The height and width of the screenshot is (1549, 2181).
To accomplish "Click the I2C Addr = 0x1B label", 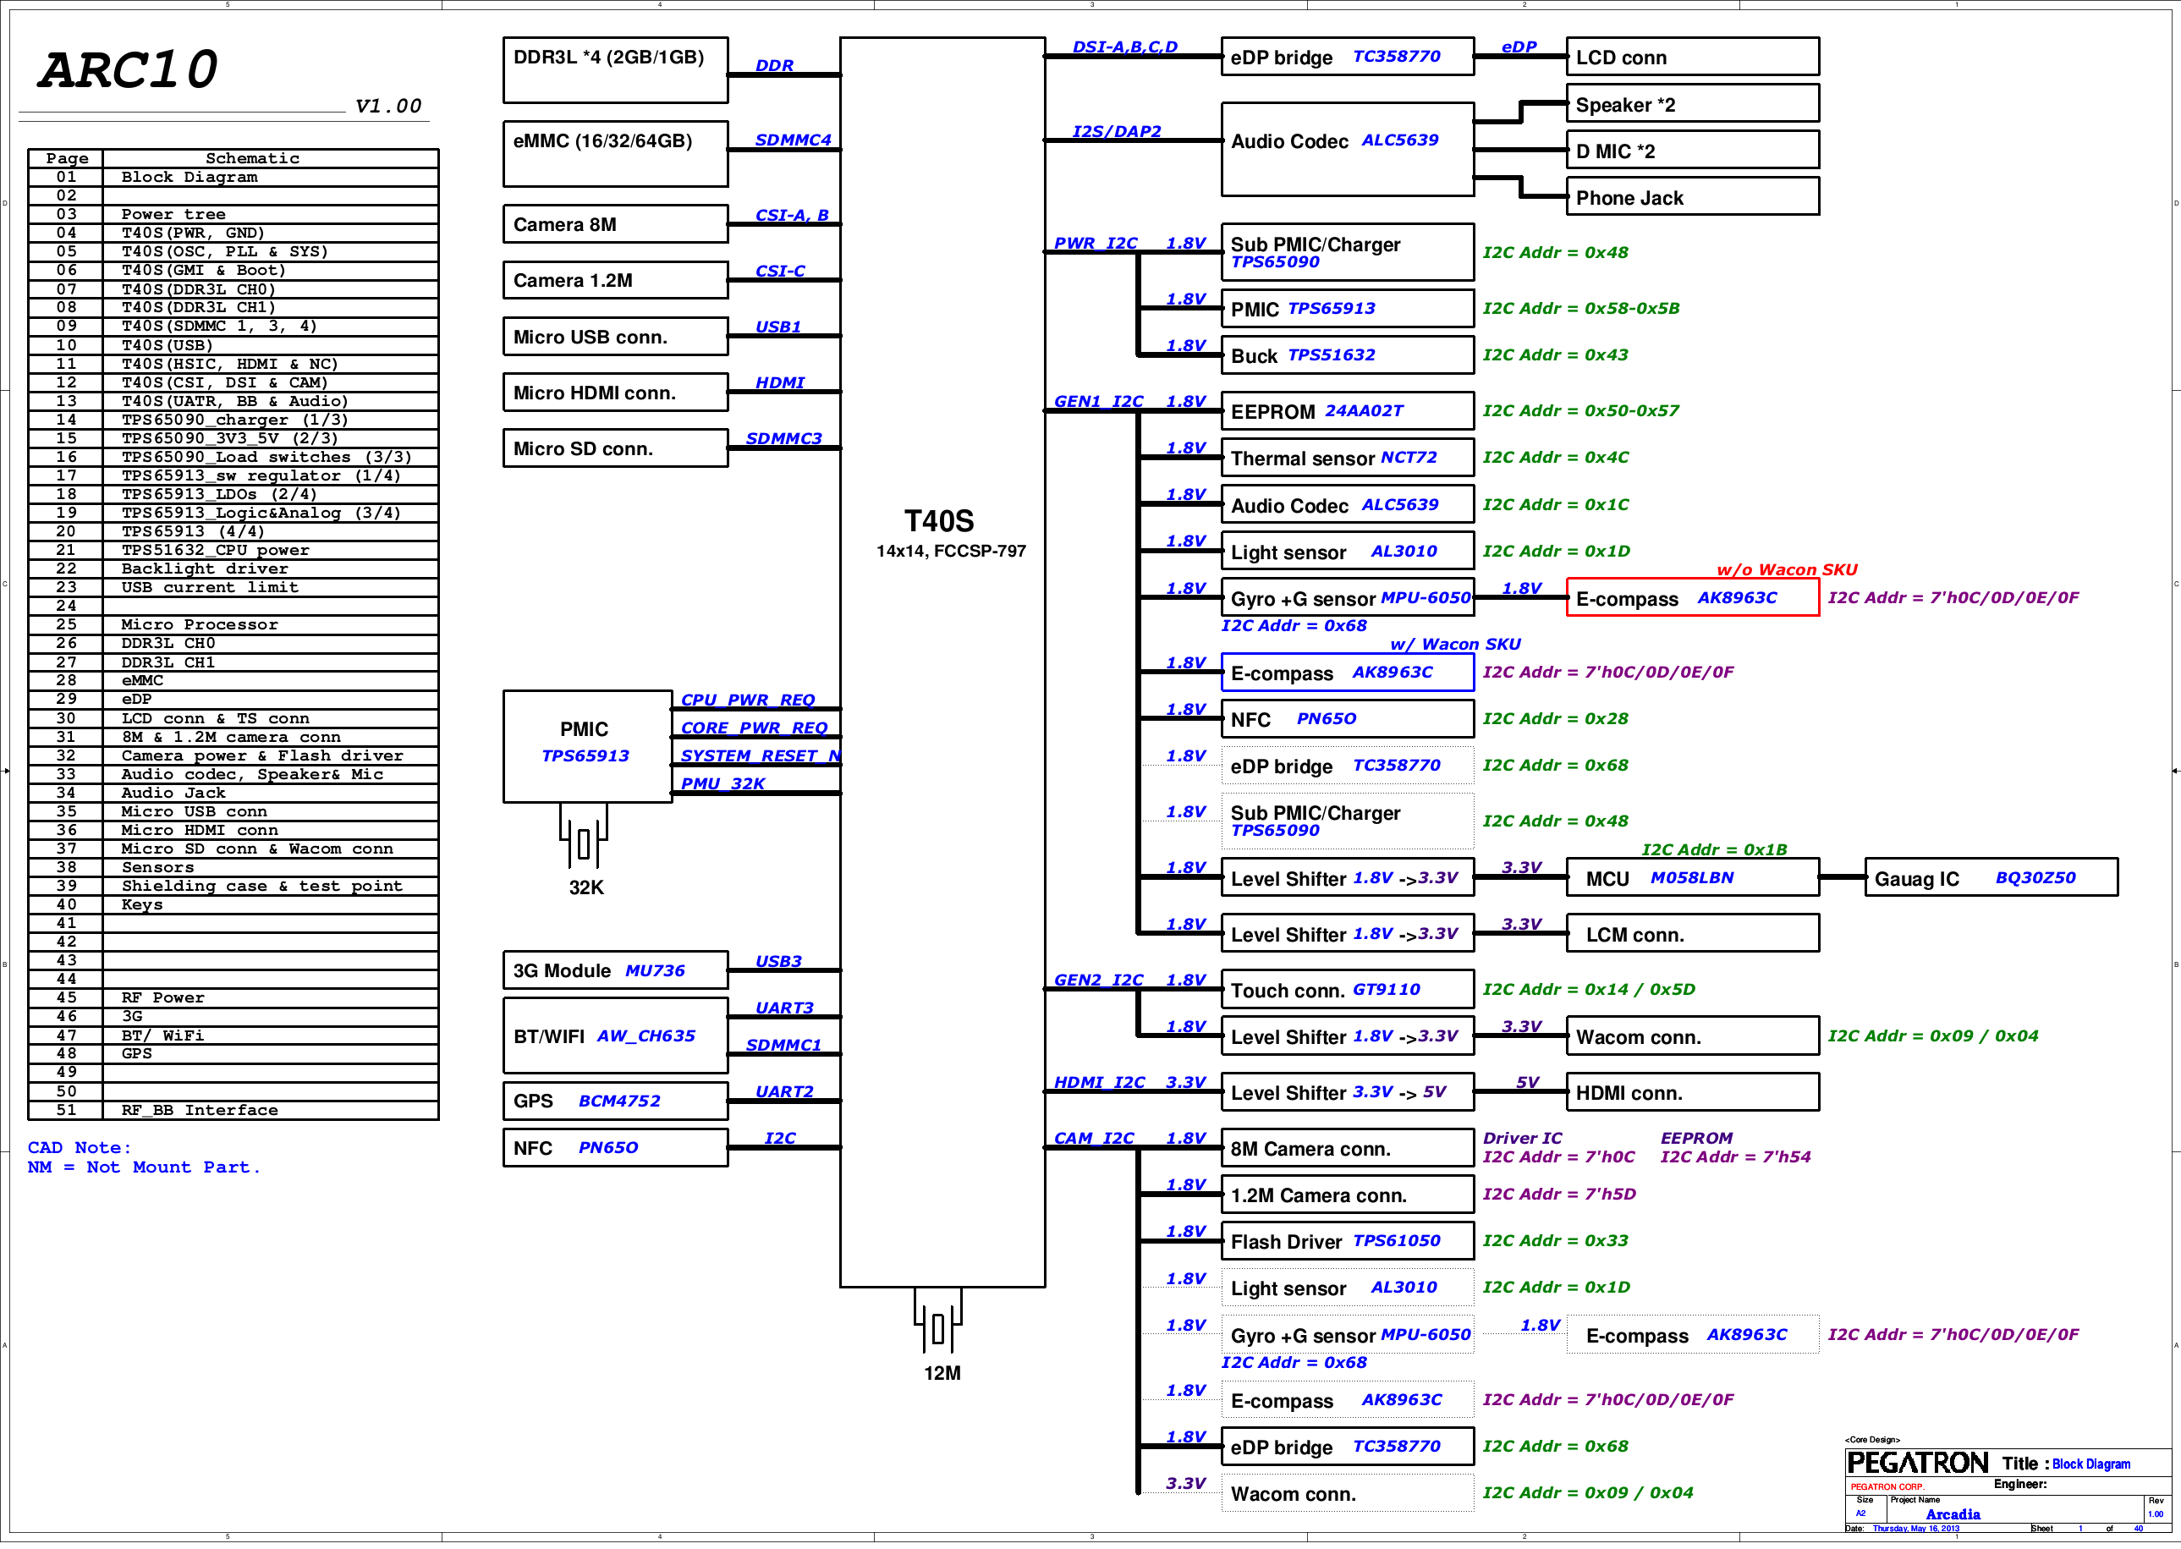I will point(1714,849).
